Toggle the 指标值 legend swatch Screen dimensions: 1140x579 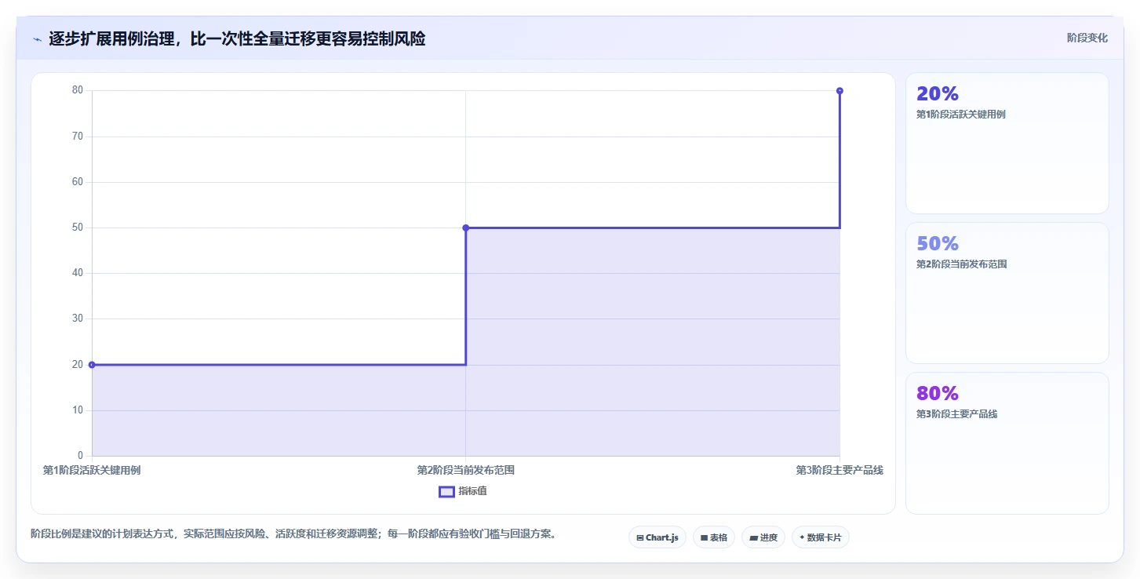point(446,492)
